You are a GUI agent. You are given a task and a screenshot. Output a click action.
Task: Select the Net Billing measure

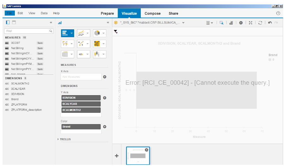pos(17,48)
